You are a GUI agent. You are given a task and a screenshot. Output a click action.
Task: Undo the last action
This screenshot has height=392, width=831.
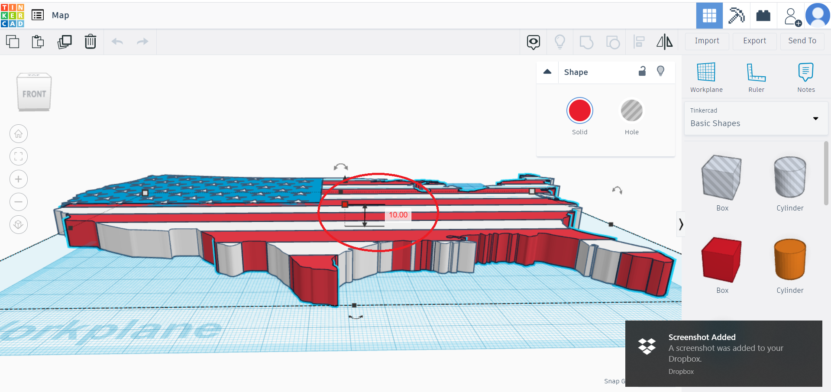[x=117, y=42]
